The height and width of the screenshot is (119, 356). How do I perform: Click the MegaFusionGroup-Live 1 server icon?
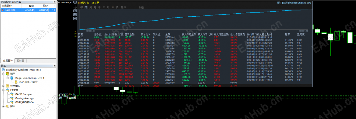click(12, 78)
